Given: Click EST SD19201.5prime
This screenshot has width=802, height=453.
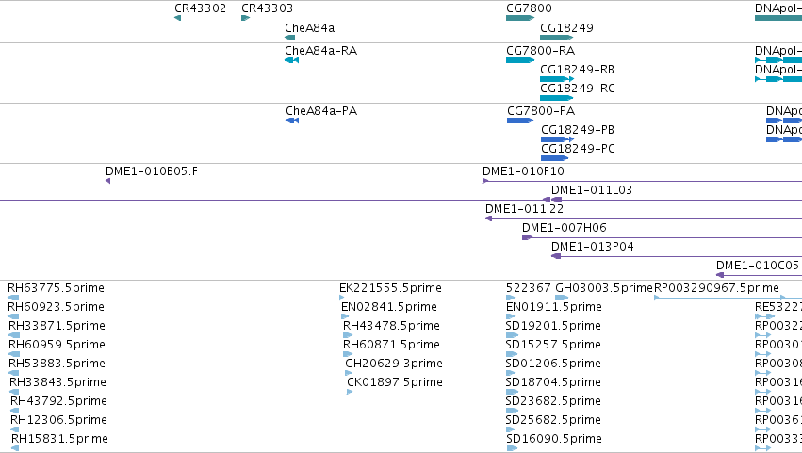Looking at the screenshot, I should click(x=553, y=326).
